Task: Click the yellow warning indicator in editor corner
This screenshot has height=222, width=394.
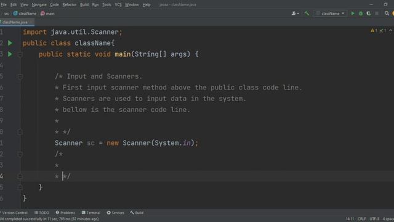Action: pyautogui.click(x=374, y=30)
